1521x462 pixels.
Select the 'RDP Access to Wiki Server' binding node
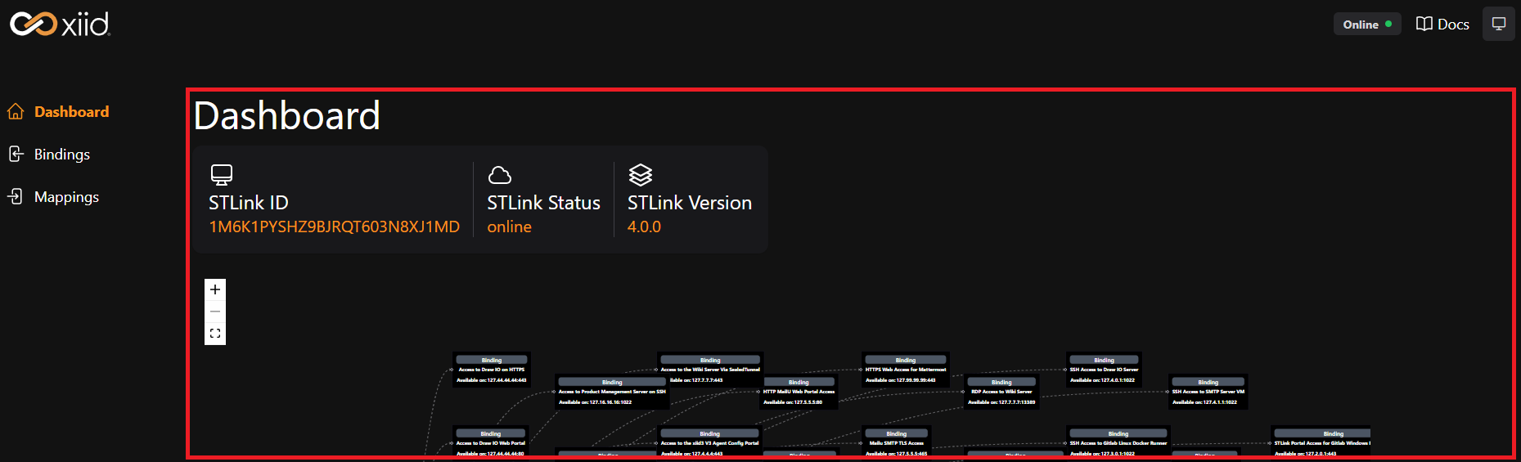tap(1001, 392)
